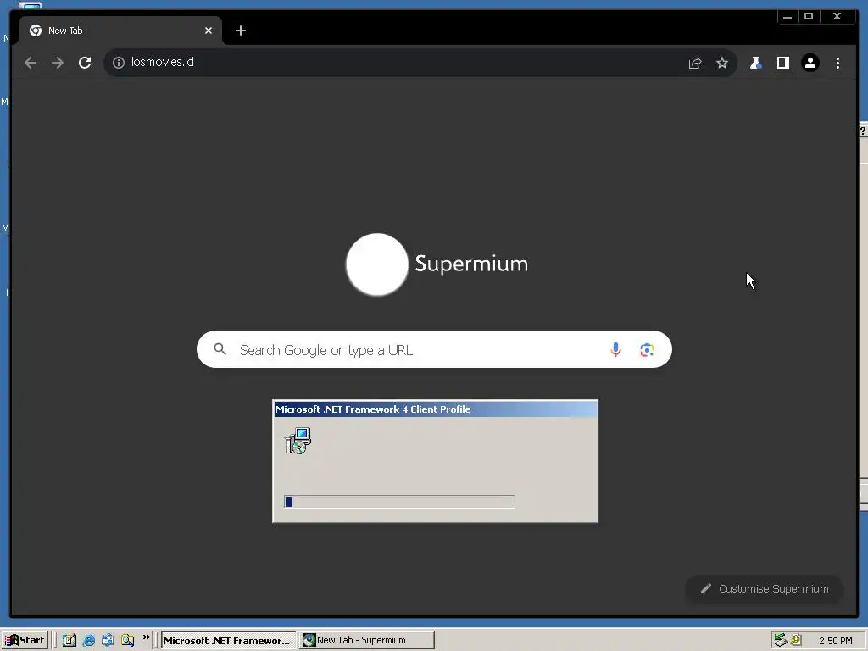The image size is (868, 651).
Task: View site information for losmovies.id
Action: tap(119, 63)
